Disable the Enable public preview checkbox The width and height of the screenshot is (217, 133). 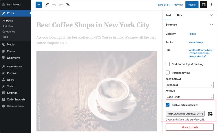[168, 105]
